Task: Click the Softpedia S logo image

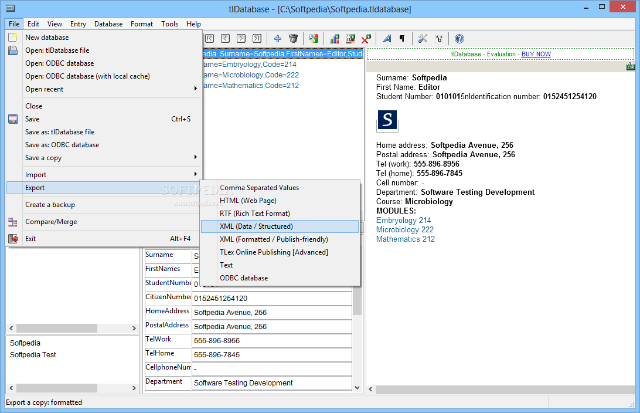Action: 387,120
